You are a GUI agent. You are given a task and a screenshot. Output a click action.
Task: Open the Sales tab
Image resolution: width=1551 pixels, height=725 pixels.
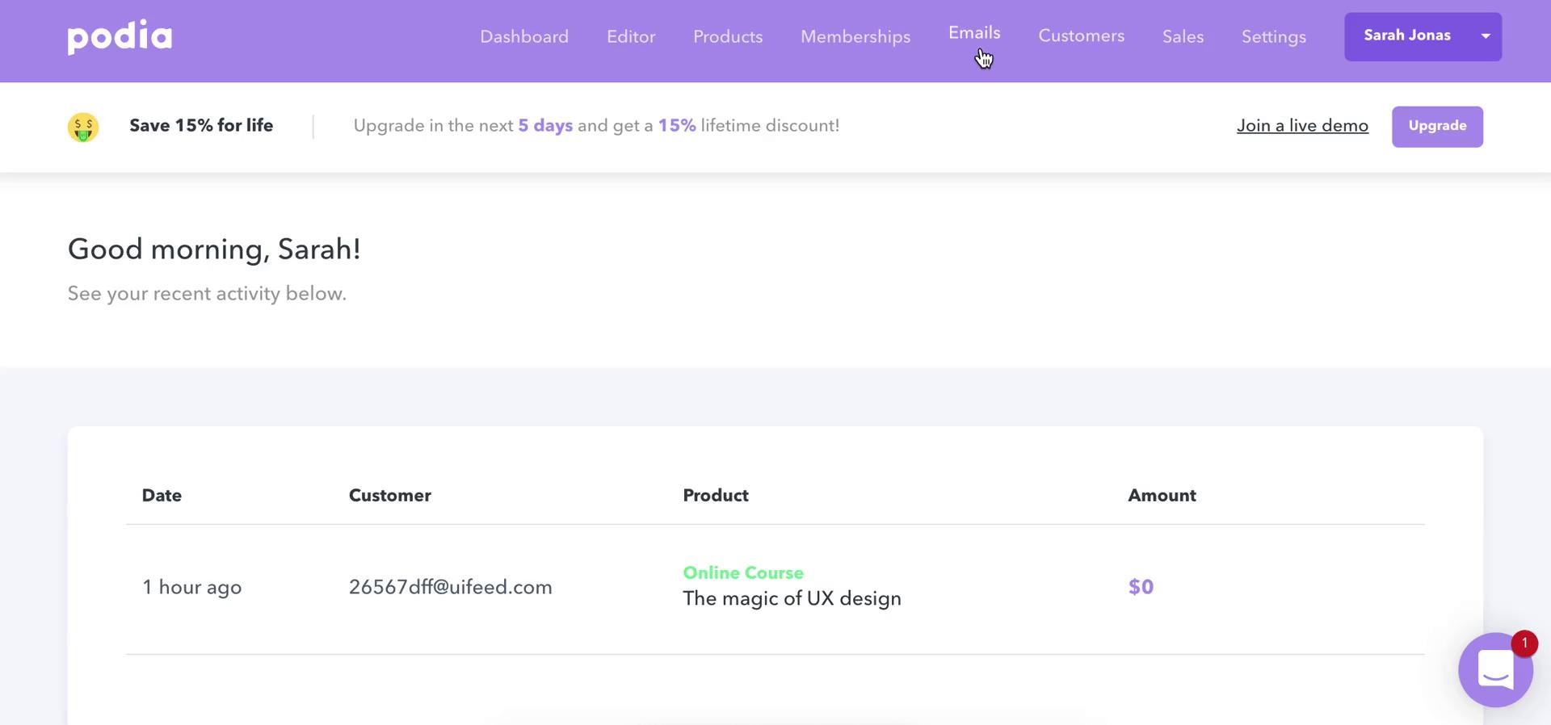1183,36
